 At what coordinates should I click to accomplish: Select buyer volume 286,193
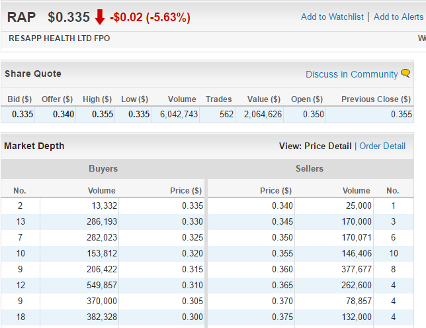102,221
